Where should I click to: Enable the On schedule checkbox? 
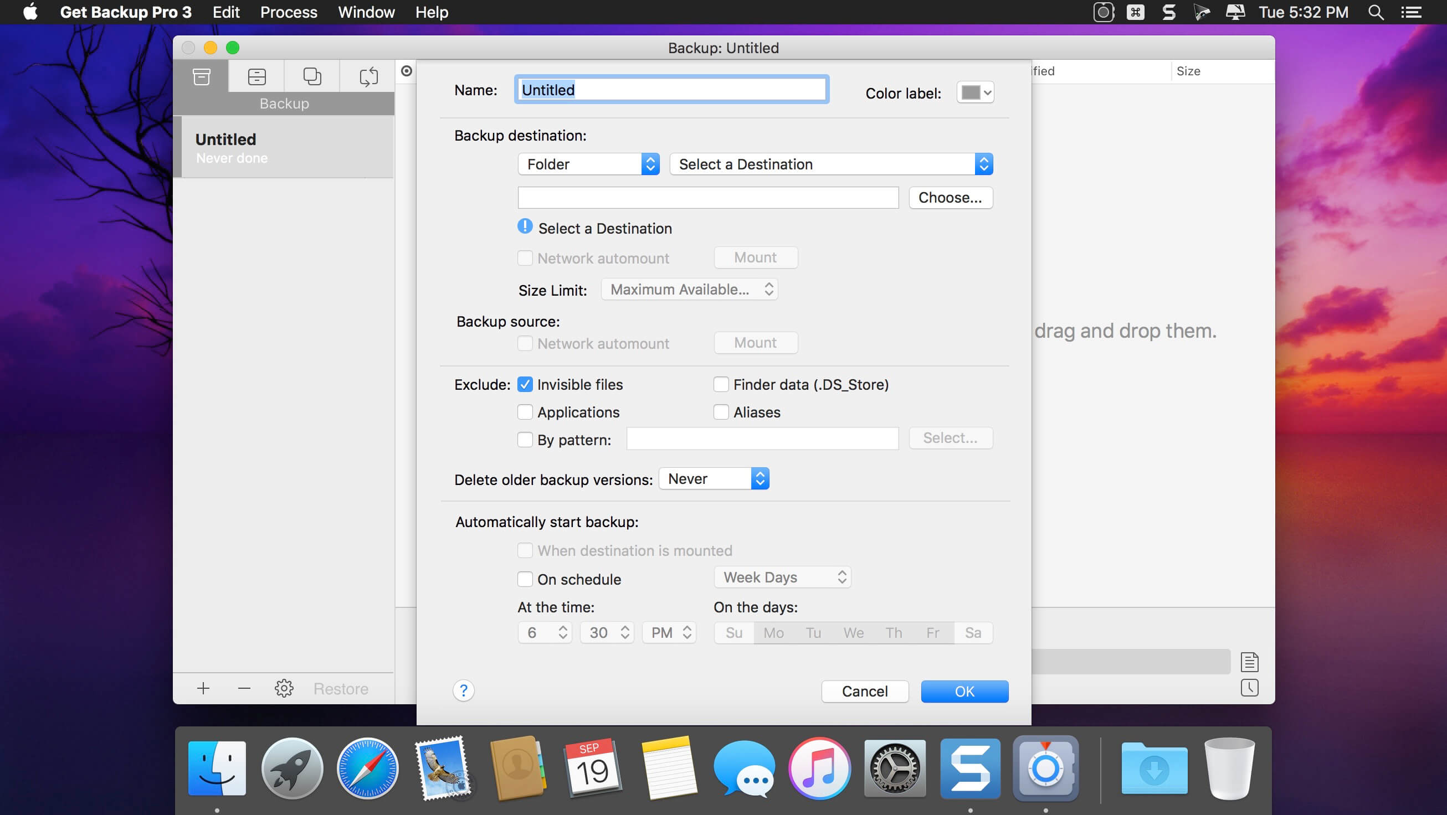tap(525, 579)
